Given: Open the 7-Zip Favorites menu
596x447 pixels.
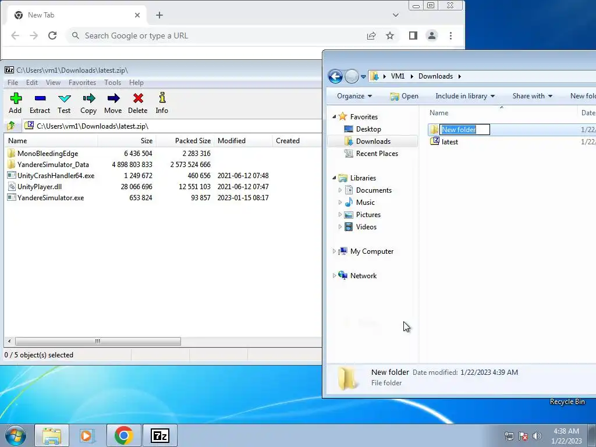Looking at the screenshot, I should pyautogui.click(x=82, y=83).
